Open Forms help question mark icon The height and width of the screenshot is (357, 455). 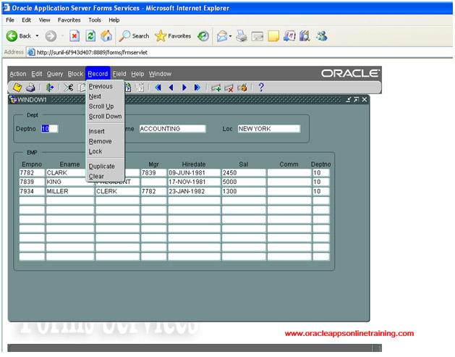coord(260,88)
